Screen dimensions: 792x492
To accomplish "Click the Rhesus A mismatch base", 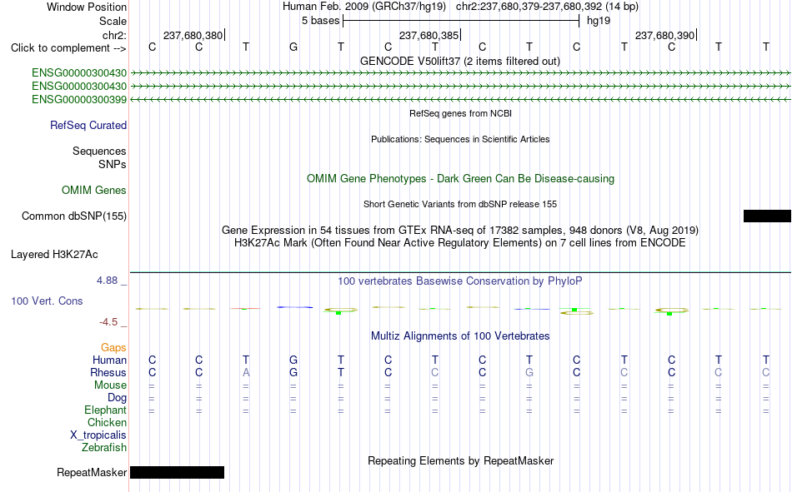I will [246, 372].
